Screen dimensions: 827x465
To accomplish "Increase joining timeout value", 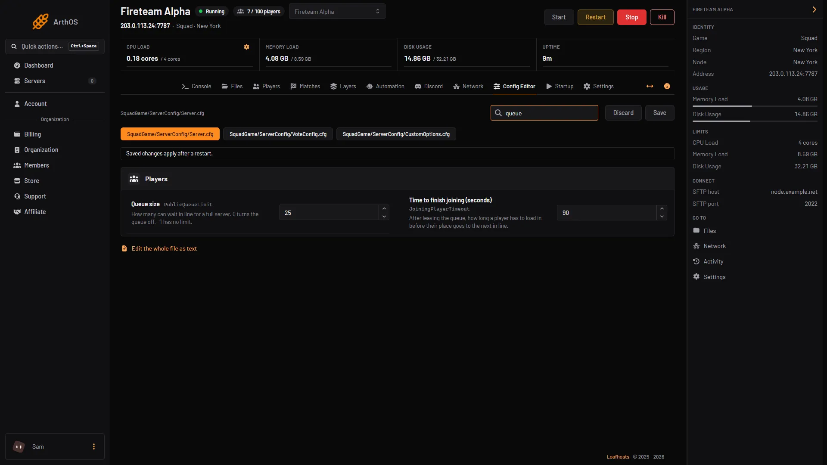I will (662, 209).
